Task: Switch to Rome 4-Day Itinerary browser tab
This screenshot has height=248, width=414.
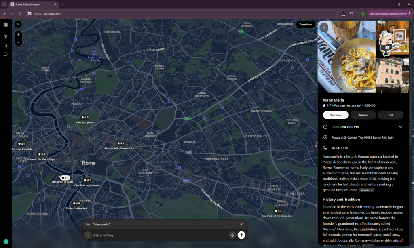Action: click(32, 4)
